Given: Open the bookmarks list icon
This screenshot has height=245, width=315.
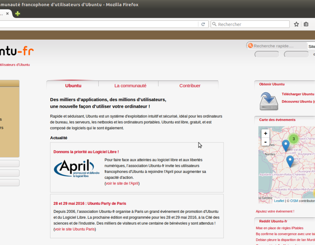Looking at the screenshot, I should (x=306, y=24).
